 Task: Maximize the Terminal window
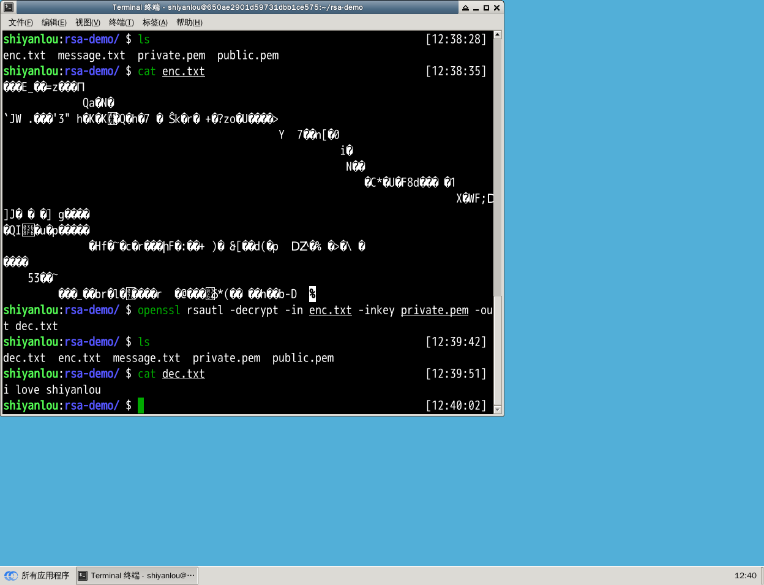point(486,8)
